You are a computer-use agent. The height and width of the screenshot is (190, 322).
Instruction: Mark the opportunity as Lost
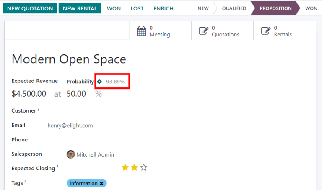(137, 8)
